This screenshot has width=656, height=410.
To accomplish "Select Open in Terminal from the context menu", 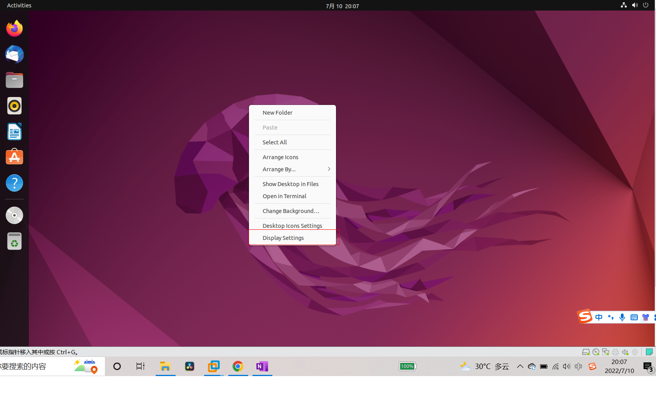I will pos(284,196).
